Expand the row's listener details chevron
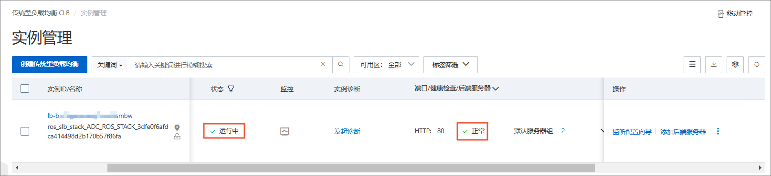The height and width of the screenshot is (176, 771). (x=602, y=131)
